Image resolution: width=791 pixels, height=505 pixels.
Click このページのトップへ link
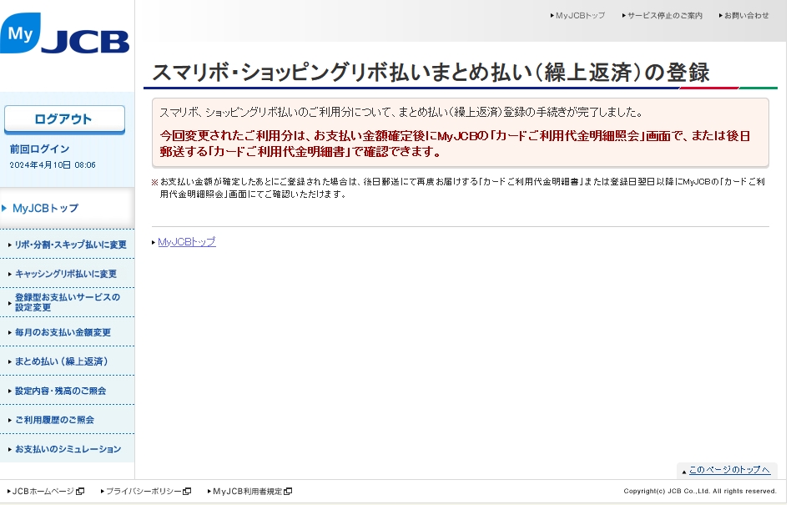coord(729,470)
